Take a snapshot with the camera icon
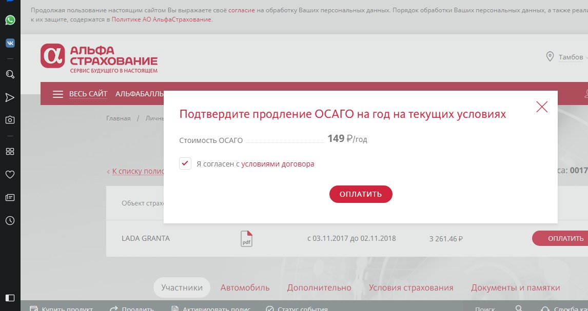The image size is (588, 311). pos(10,120)
